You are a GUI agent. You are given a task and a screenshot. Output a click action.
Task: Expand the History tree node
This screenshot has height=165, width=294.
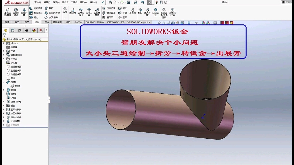pos(4,43)
